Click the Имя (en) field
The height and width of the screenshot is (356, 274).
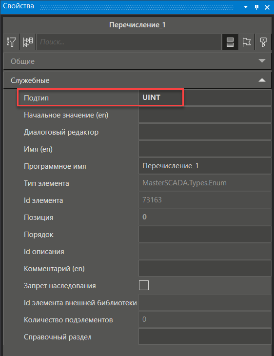tap(205, 149)
